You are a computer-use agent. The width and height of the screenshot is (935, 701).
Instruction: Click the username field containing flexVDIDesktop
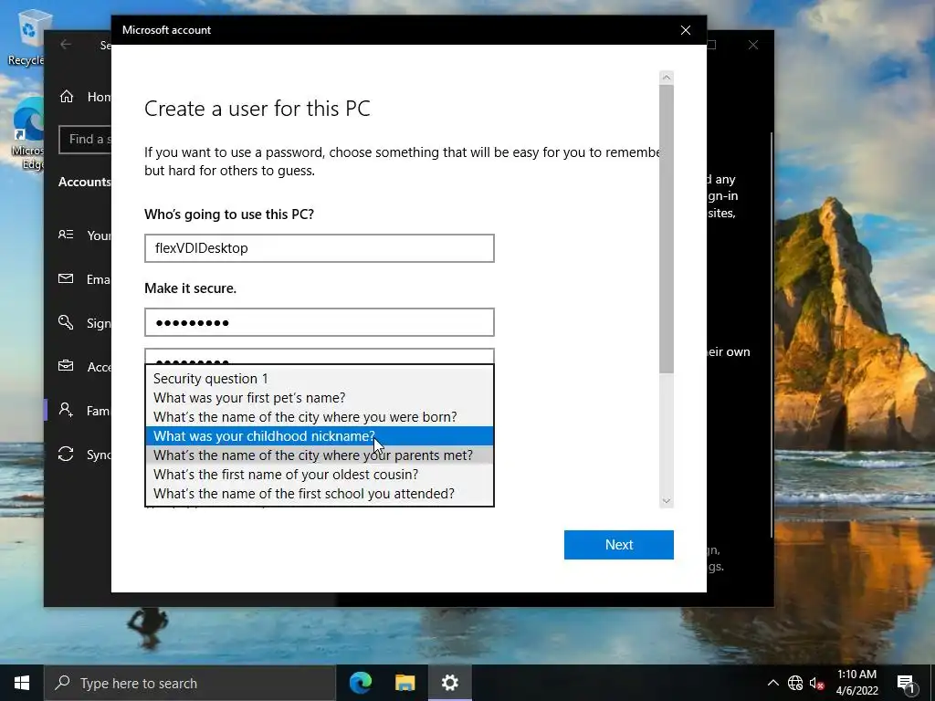[x=319, y=248]
